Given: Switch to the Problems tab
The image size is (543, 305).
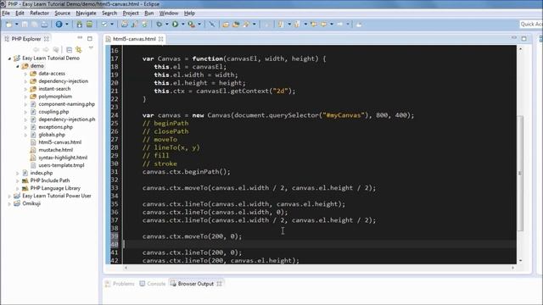Looking at the screenshot, I should point(120,284).
